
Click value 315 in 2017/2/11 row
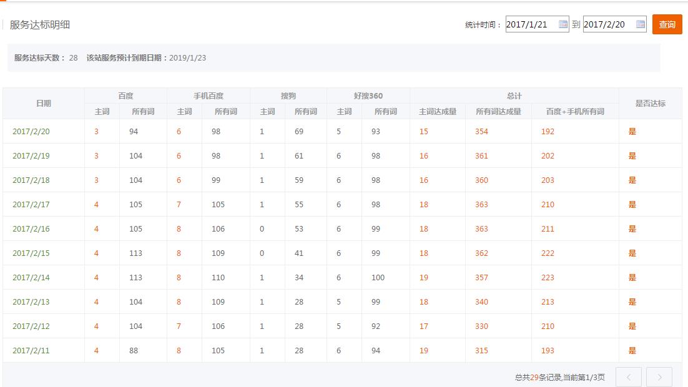pos(481,351)
